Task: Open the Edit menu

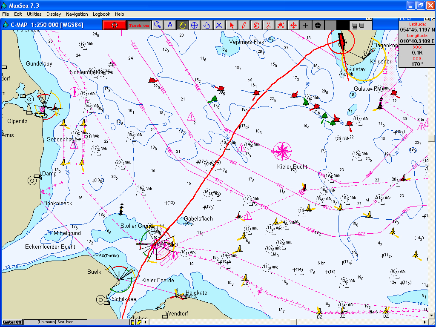Action: (x=18, y=14)
